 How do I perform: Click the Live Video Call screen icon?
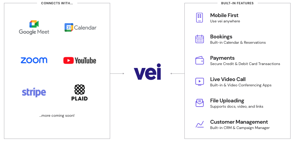click(x=199, y=82)
